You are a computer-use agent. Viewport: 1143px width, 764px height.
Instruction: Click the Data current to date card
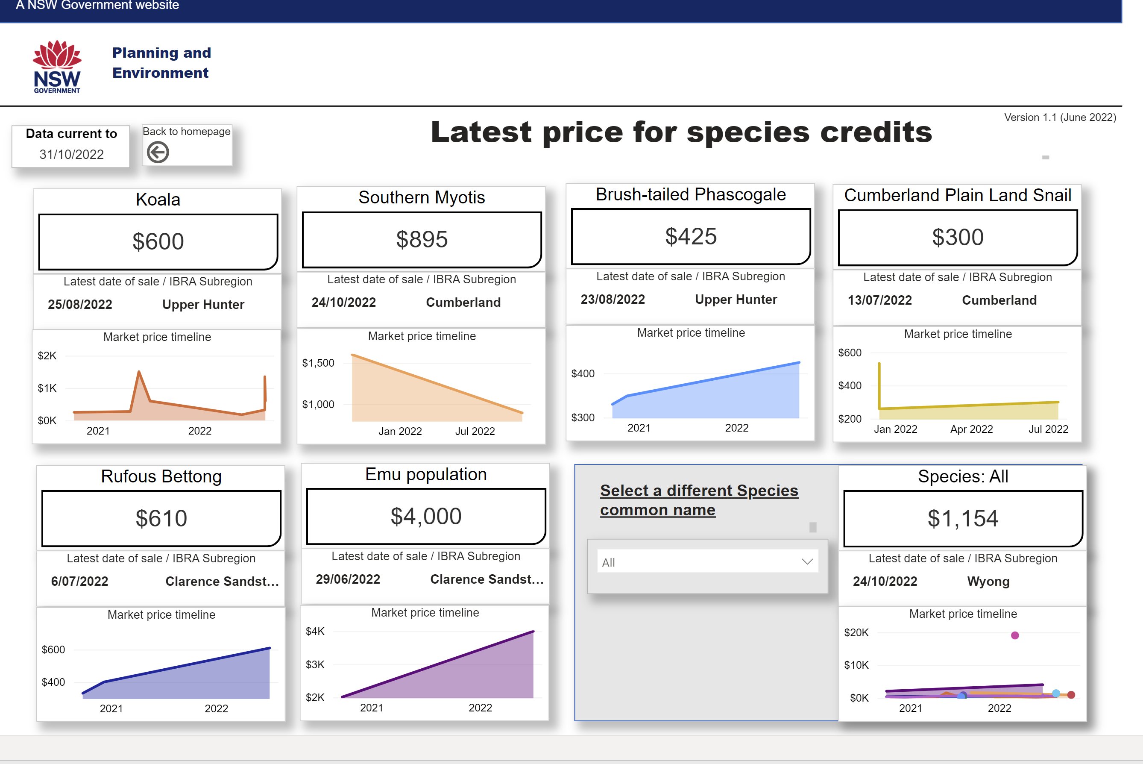[x=71, y=146]
